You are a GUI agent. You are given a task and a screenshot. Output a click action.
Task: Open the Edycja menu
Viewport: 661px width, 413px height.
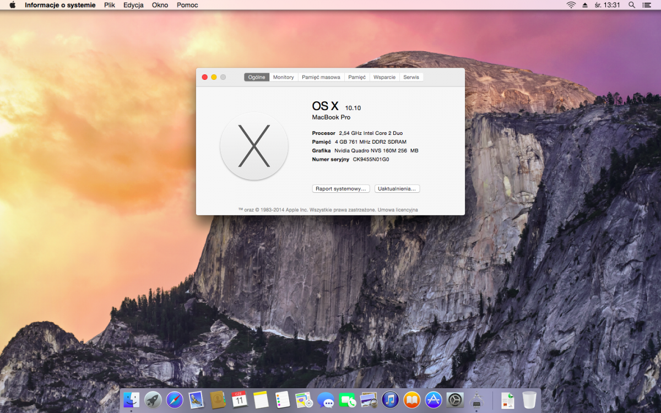coord(133,5)
